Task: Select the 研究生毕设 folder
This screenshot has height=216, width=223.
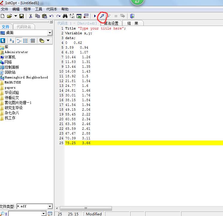Action: click(x=14, y=108)
